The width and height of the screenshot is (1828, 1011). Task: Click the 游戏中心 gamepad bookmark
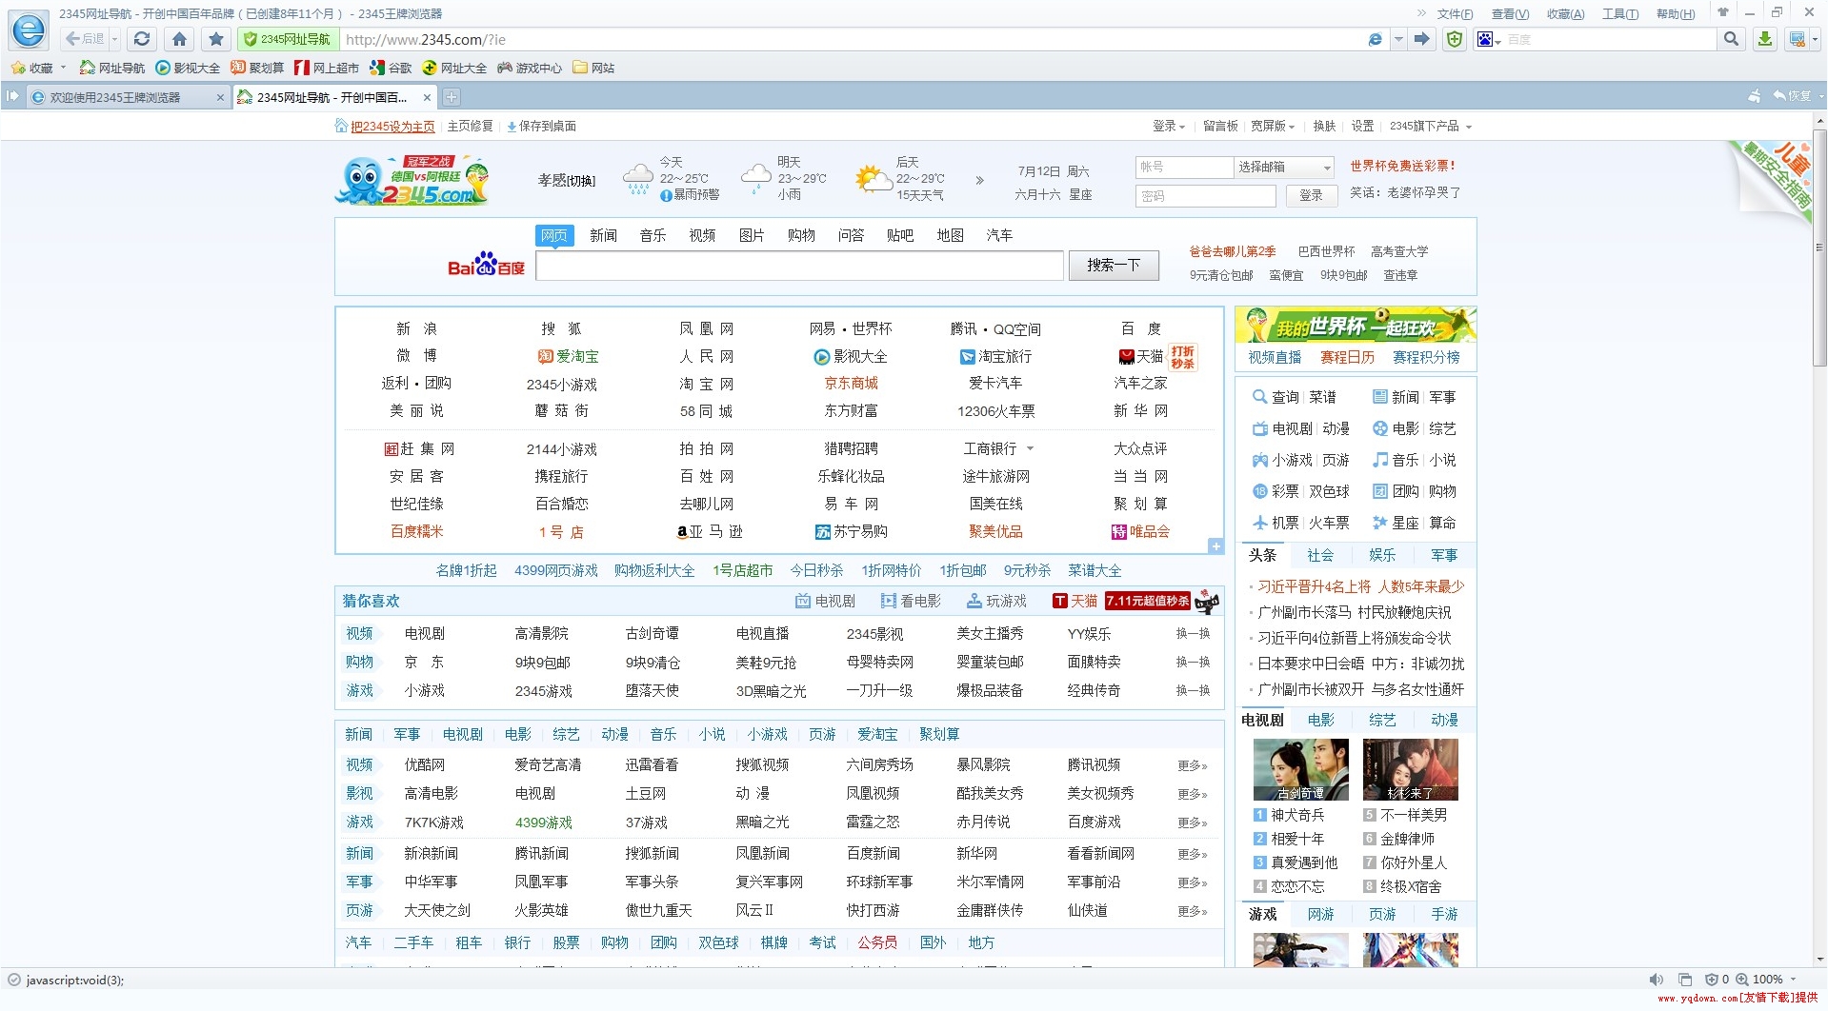pos(530,68)
